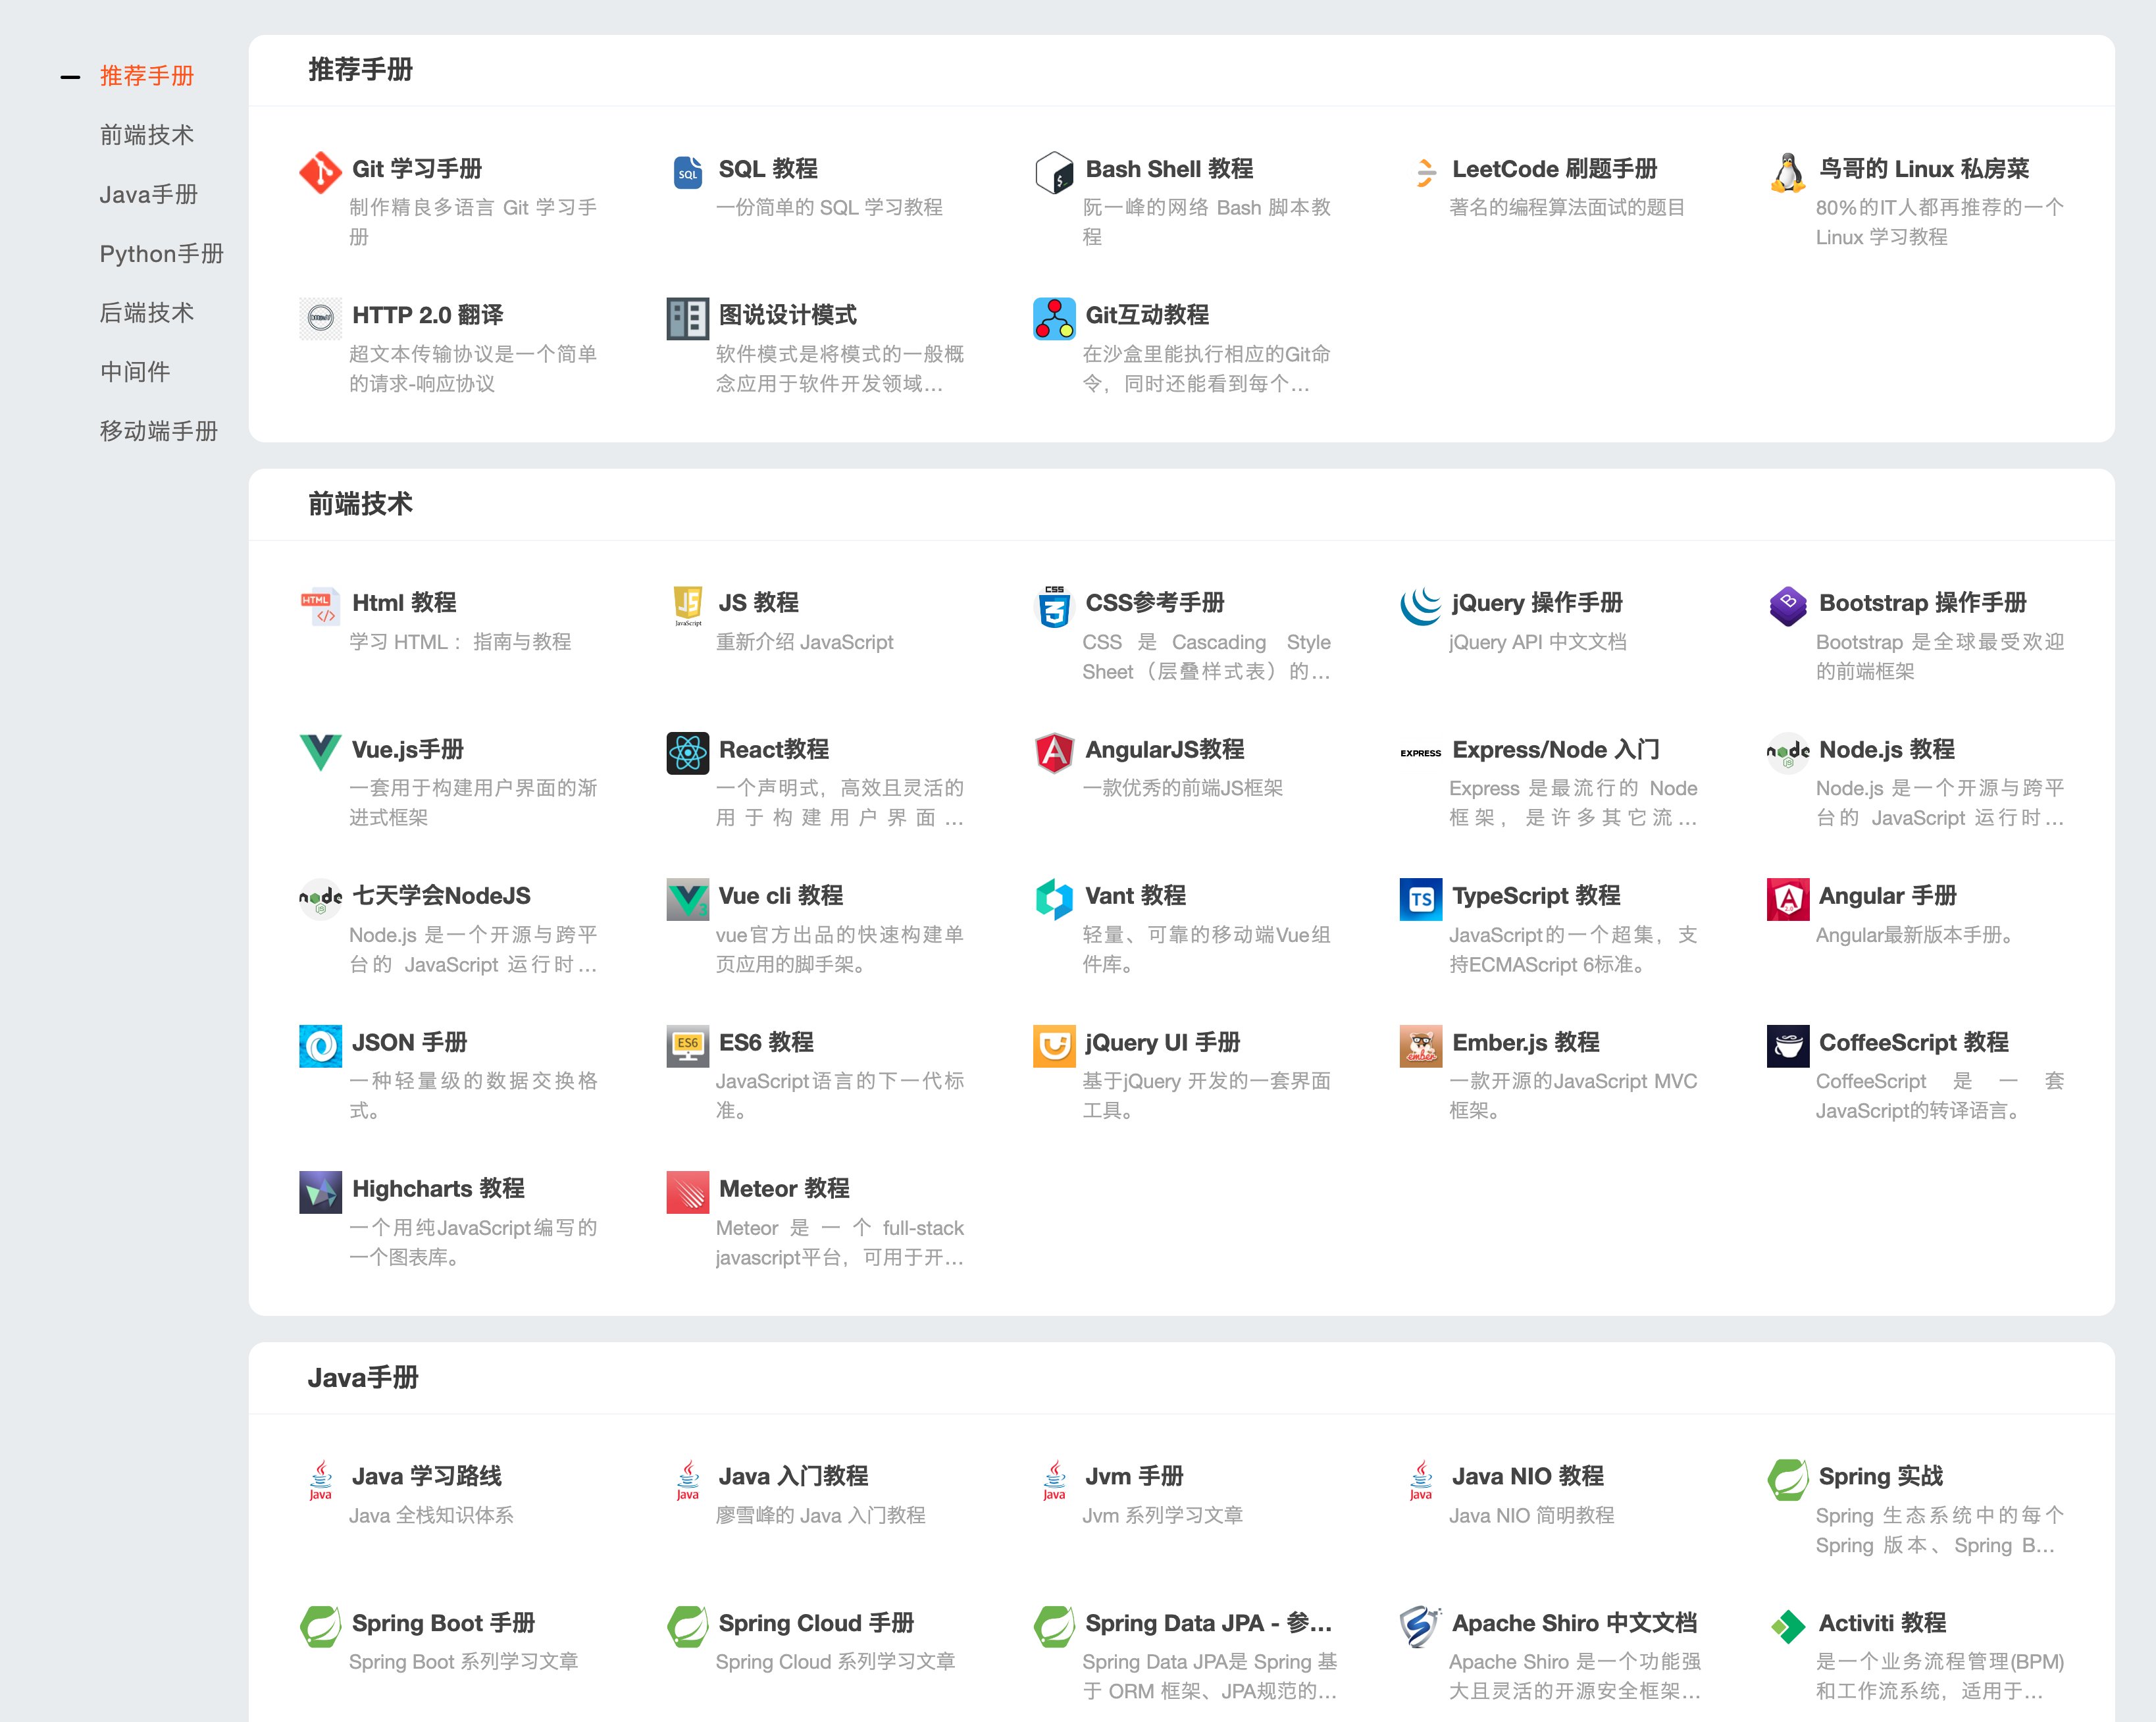Open the Java NIO 教程 link
The height and width of the screenshot is (1722, 2156).
(1528, 1476)
